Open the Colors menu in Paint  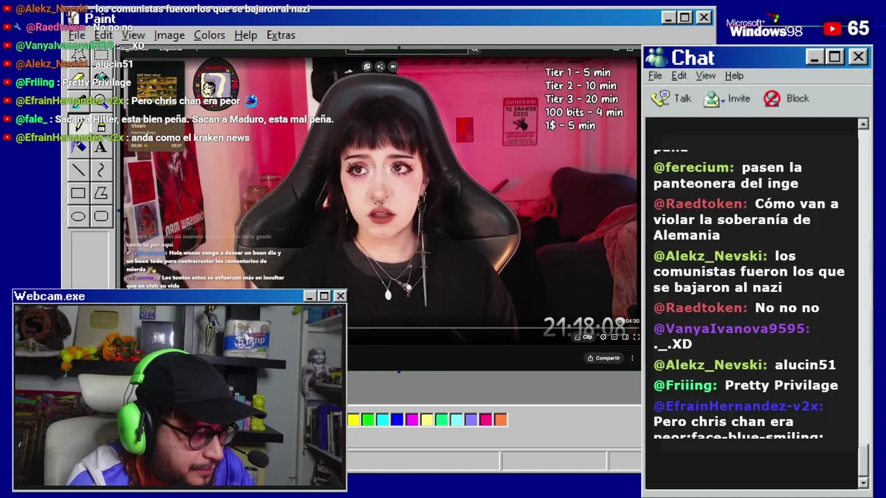pyautogui.click(x=209, y=35)
